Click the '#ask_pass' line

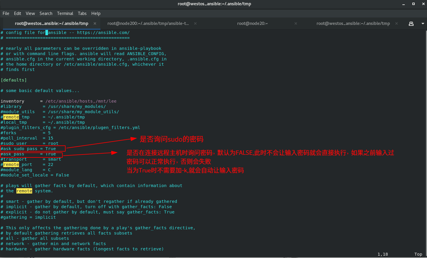coord(28,154)
